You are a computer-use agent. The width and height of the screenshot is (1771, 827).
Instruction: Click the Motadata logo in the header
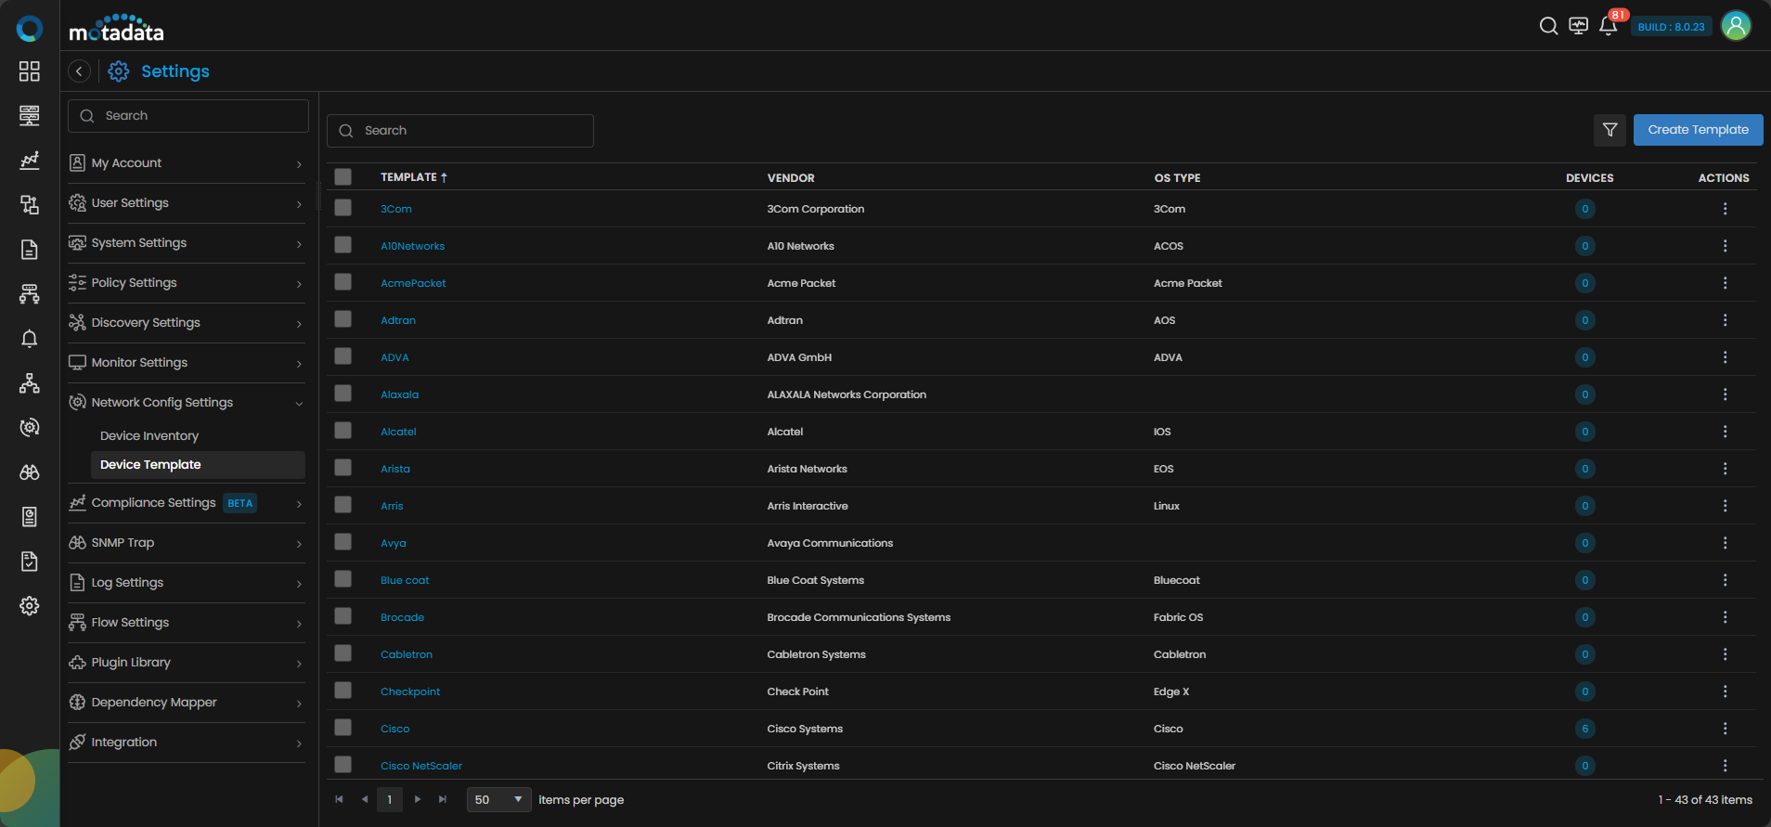tap(117, 29)
